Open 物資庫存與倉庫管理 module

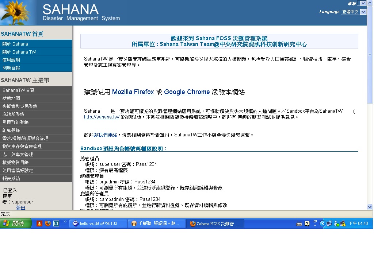[36, 147]
